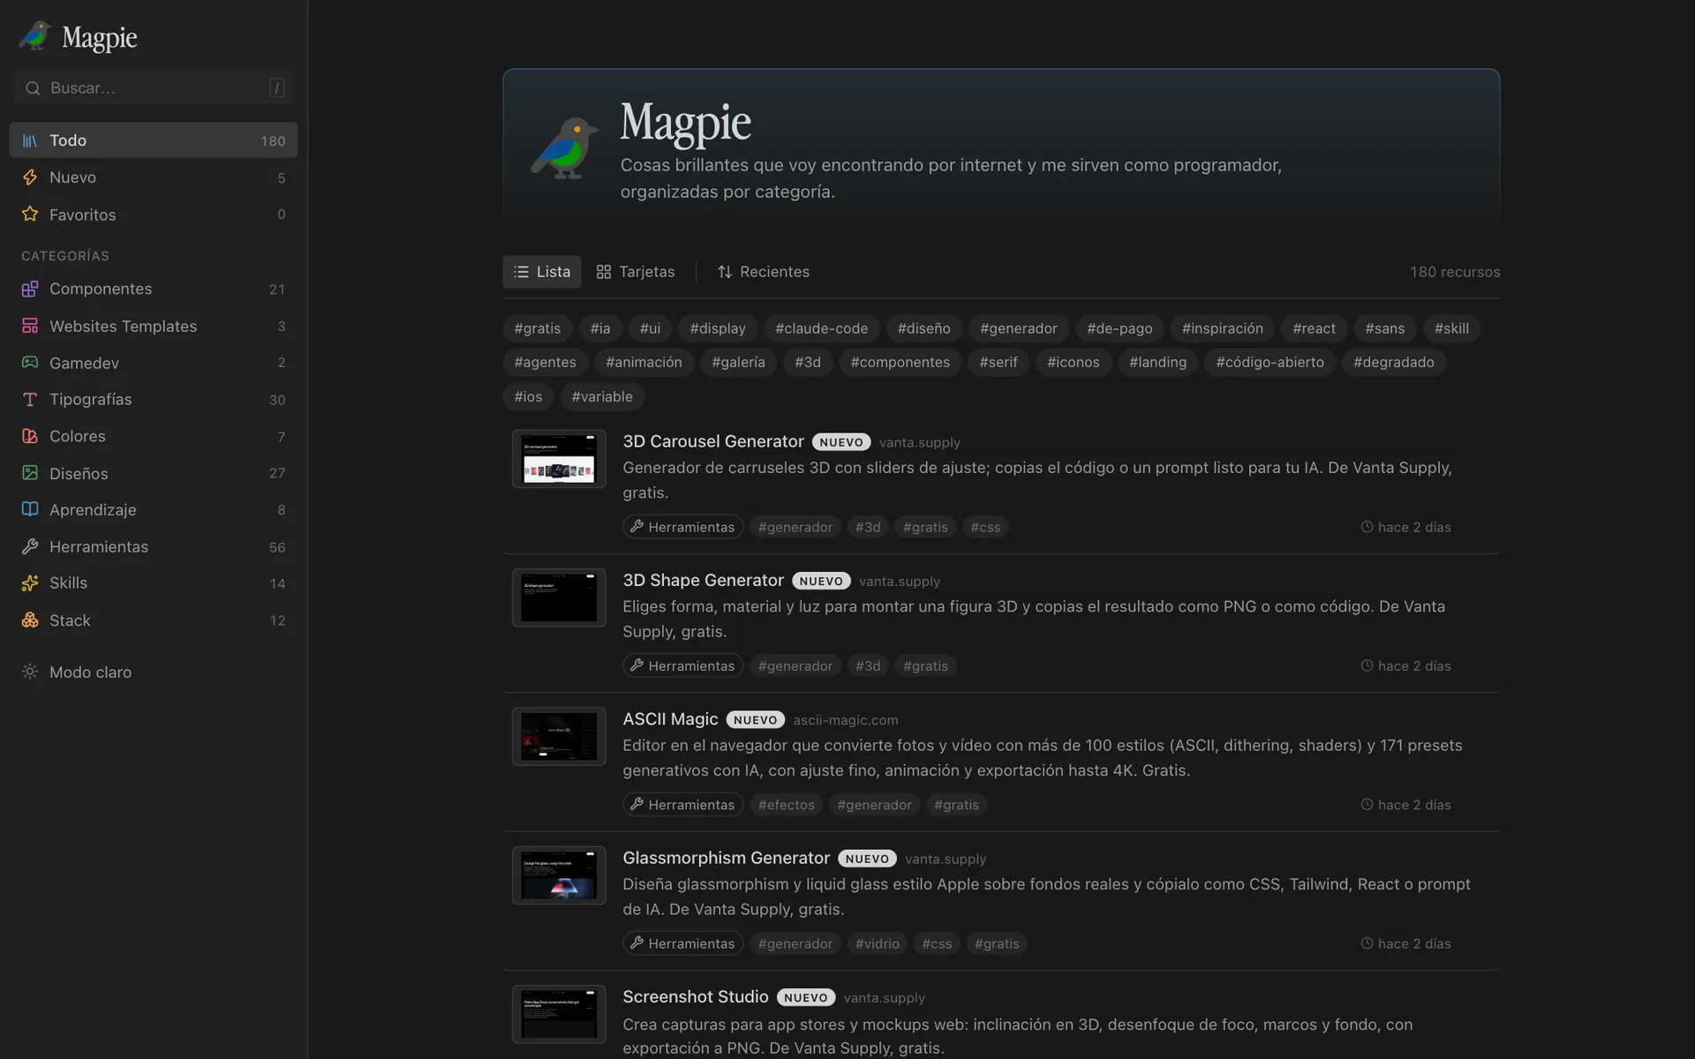Click the Todo library icon
Image resolution: width=1695 pixels, height=1059 pixels.
30,140
